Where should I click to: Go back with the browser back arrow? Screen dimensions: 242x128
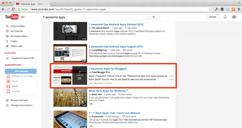[3, 9]
